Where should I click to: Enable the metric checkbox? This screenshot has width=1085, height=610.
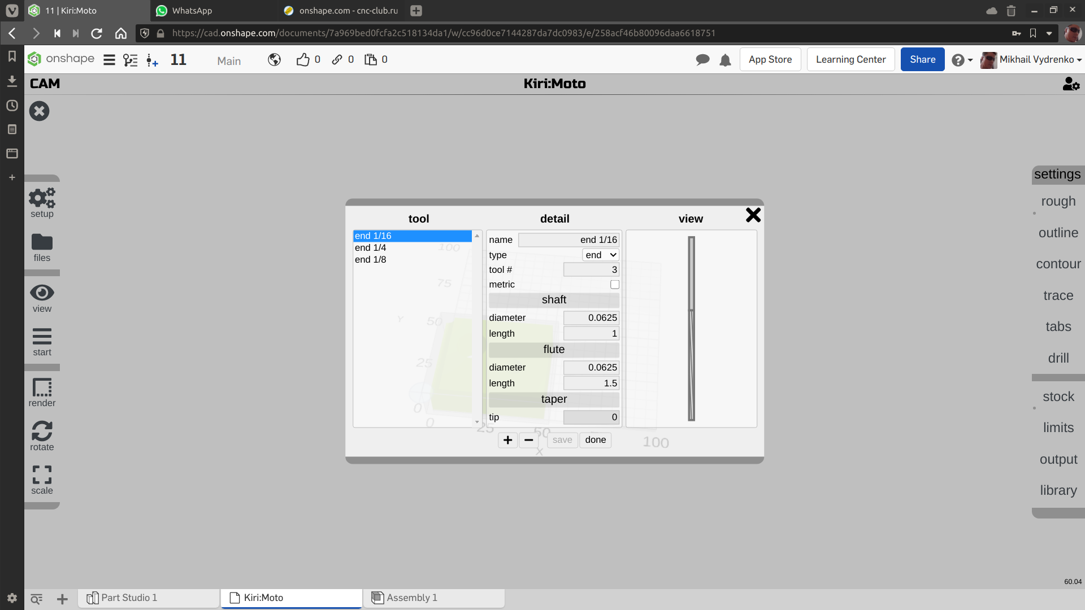pos(614,285)
